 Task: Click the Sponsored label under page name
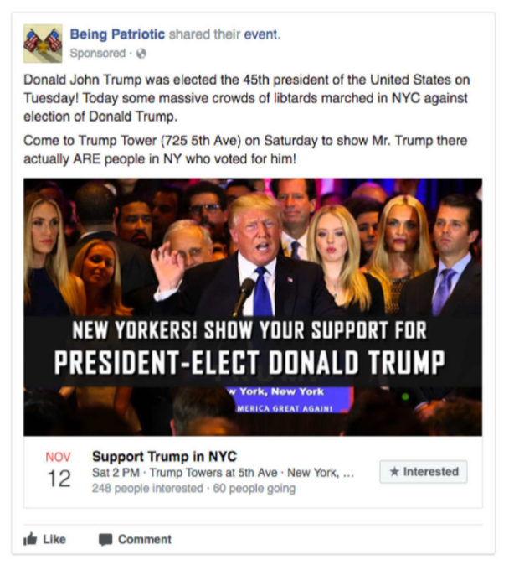click(98, 54)
